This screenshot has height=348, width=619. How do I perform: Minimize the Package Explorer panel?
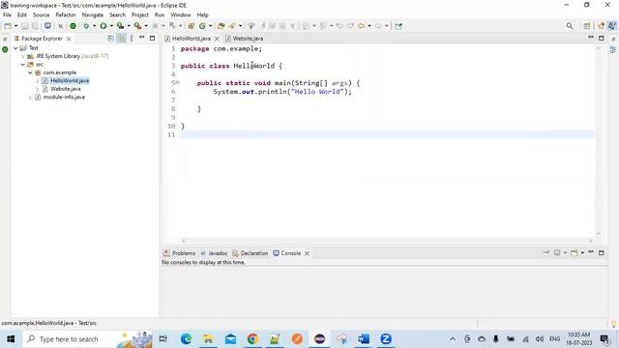[142, 38]
